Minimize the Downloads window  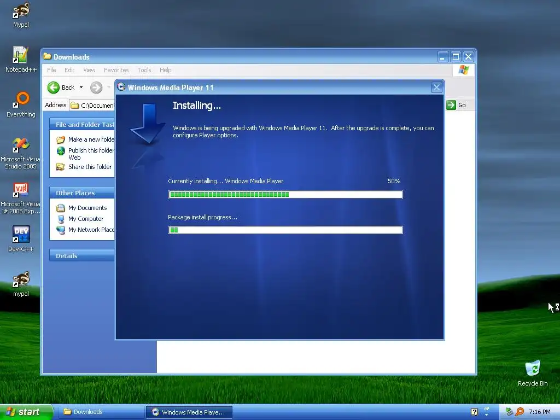(443, 56)
